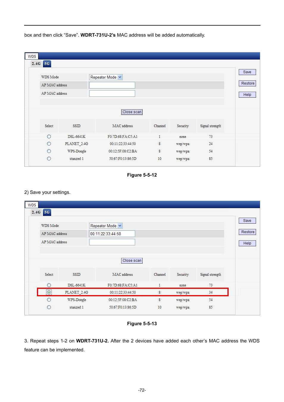Click Channel column header in Figure 5-5-13
This screenshot has width=284, height=402.
(x=160, y=275)
